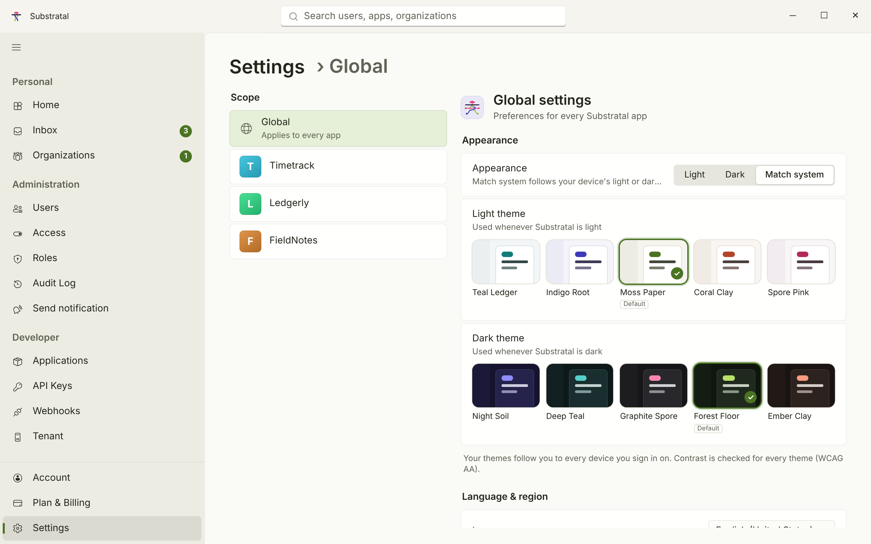Select the Ledgerly scope
Image resolution: width=871 pixels, height=544 pixels.
coord(338,204)
